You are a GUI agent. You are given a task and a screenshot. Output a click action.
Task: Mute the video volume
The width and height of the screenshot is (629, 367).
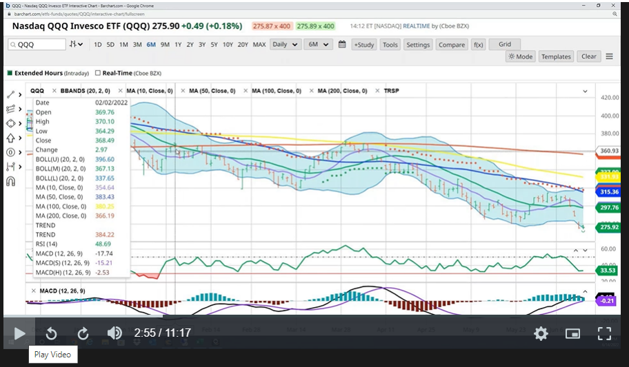114,333
